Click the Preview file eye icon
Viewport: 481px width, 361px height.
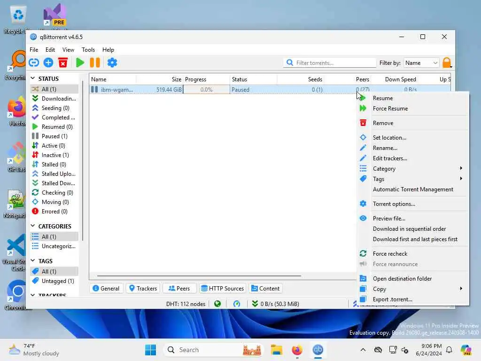point(363,218)
